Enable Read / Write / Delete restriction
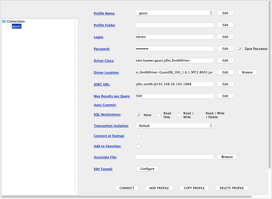This screenshot has height=199, width=272. pos(201,115)
